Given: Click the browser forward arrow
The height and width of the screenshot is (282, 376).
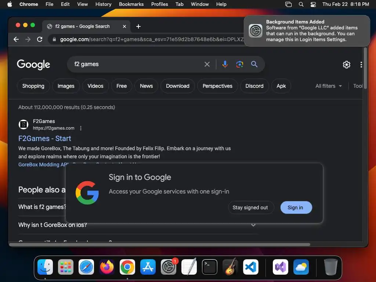Looking at the screenshot, I should [x=28, y=39].
